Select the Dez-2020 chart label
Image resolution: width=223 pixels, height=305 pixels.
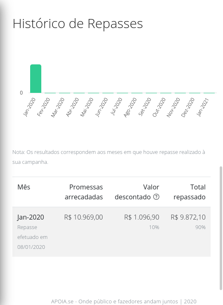tap(188, 108)
